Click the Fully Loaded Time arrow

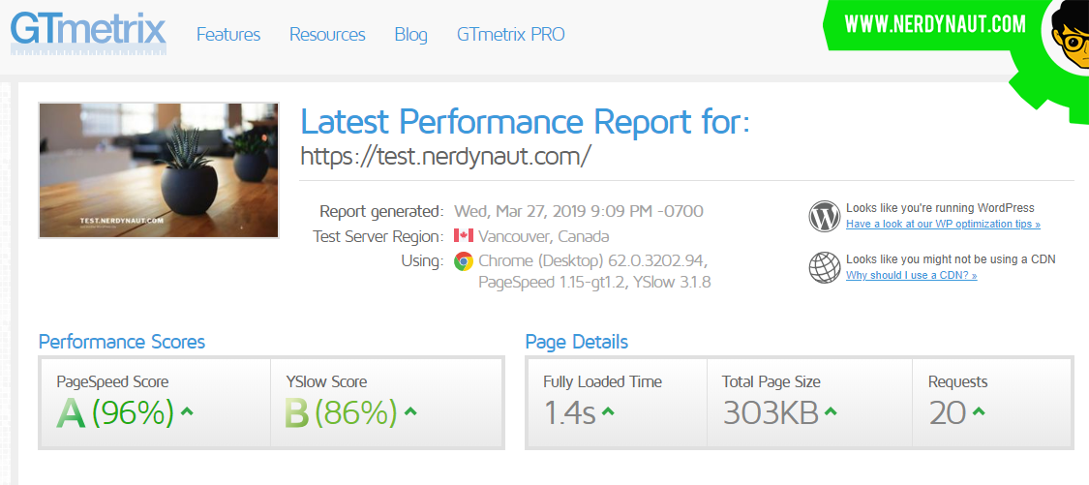(608, 411)
